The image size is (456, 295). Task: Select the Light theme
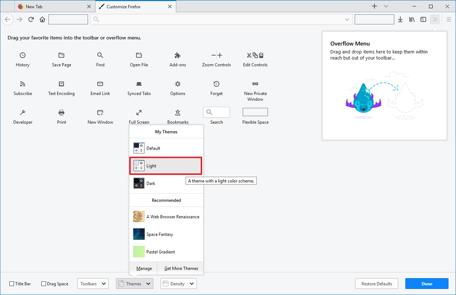(x=166, y=166)
